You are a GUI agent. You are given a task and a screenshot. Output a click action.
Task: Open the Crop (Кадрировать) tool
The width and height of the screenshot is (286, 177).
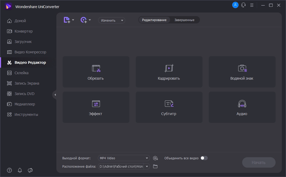click(169, 72)
